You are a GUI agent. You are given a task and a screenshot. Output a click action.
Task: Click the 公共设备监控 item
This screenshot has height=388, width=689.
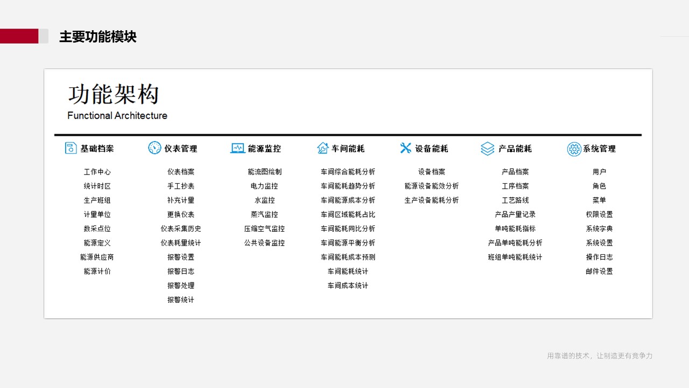click(x=265, y=243)
